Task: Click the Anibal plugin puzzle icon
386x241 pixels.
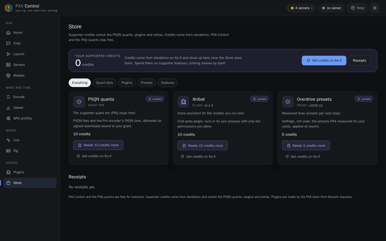Action: point(183,102)
